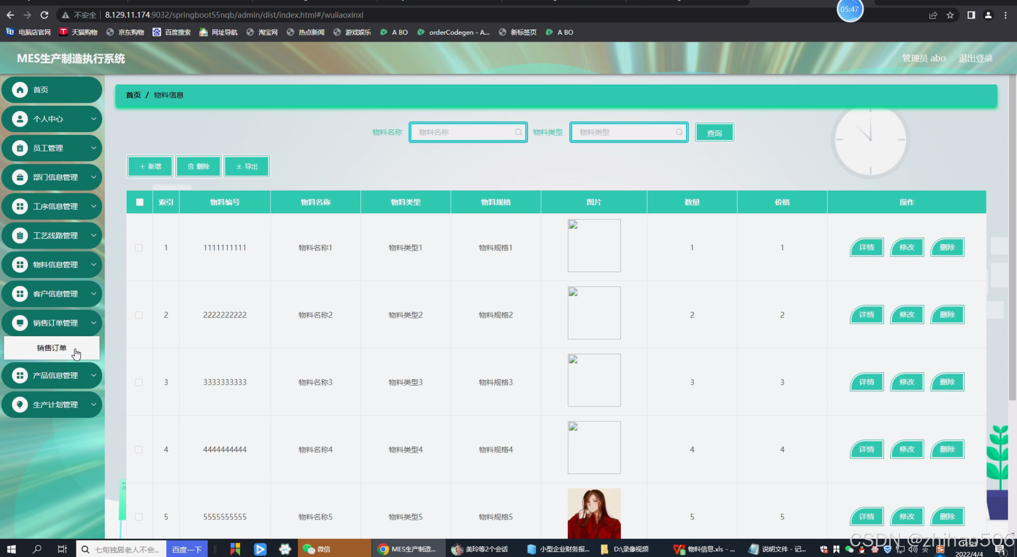Toggle the select-all header checkbox
This screenshot has width=1017, height=557.
(x=140, y=202)
